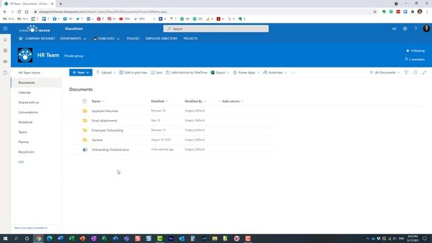Open Conversations in left navigation
This screenshot has height=243, width=432.
pos(28,113)
